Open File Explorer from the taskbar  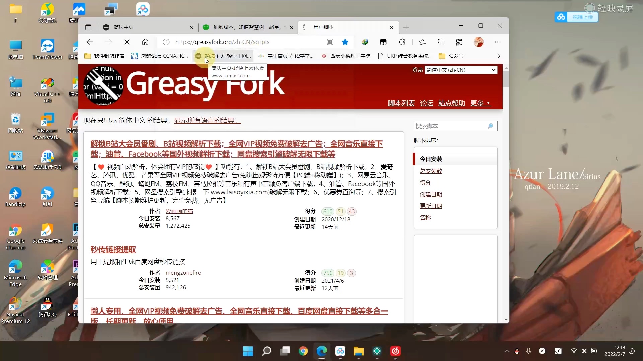(x=359, y=351)
